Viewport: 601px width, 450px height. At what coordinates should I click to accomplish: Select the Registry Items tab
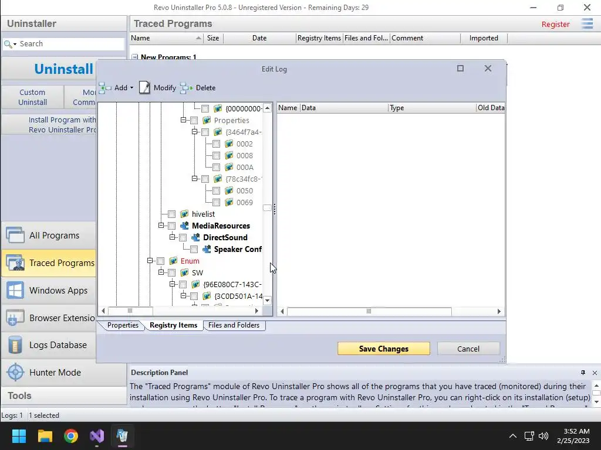click(x=173, y=325)
